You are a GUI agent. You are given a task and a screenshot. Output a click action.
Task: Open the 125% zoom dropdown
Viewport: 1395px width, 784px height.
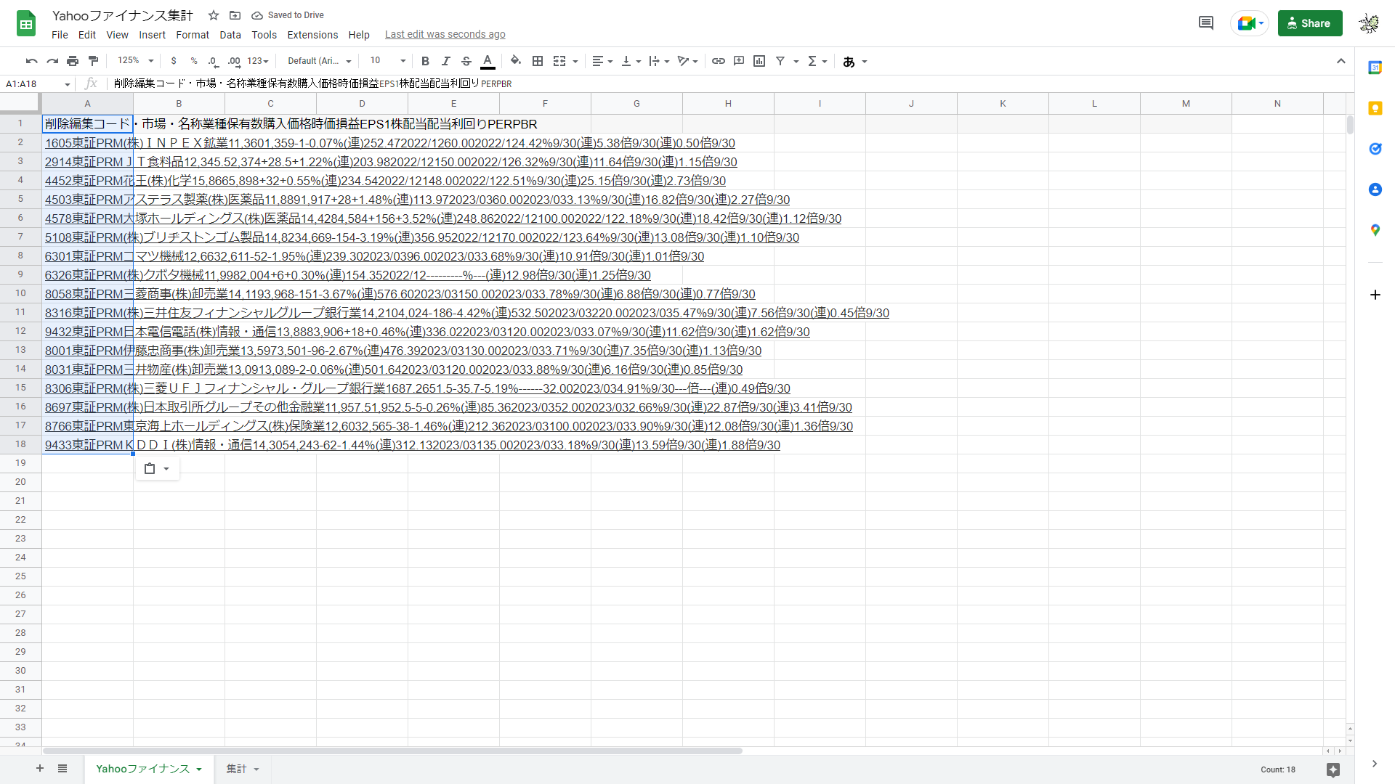pyautogui.click(x=135, y=62)
